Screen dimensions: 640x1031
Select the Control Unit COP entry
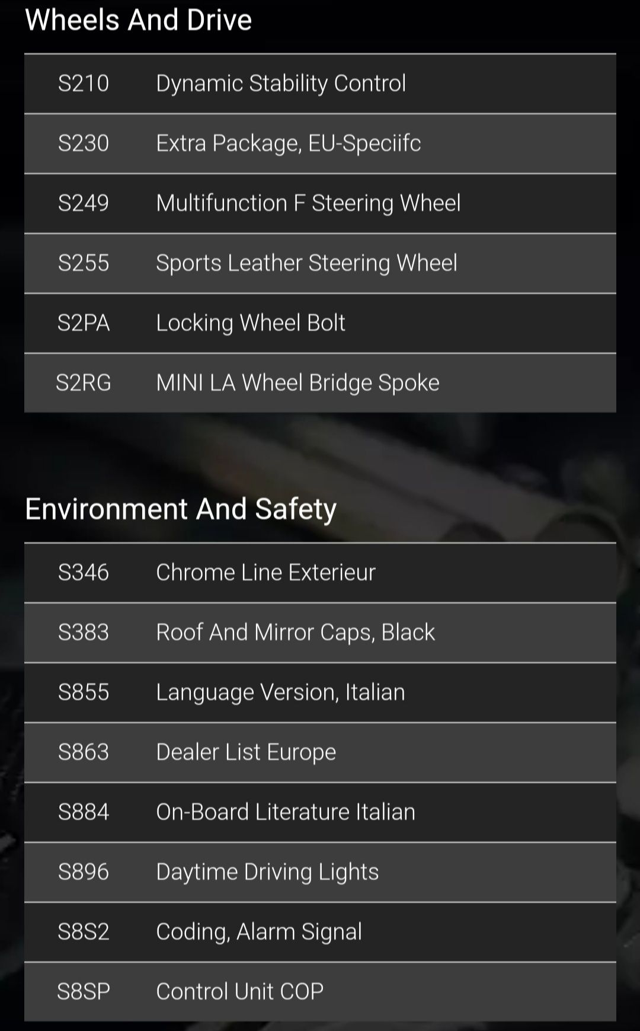pyautogui.click(x=320, y=992)
